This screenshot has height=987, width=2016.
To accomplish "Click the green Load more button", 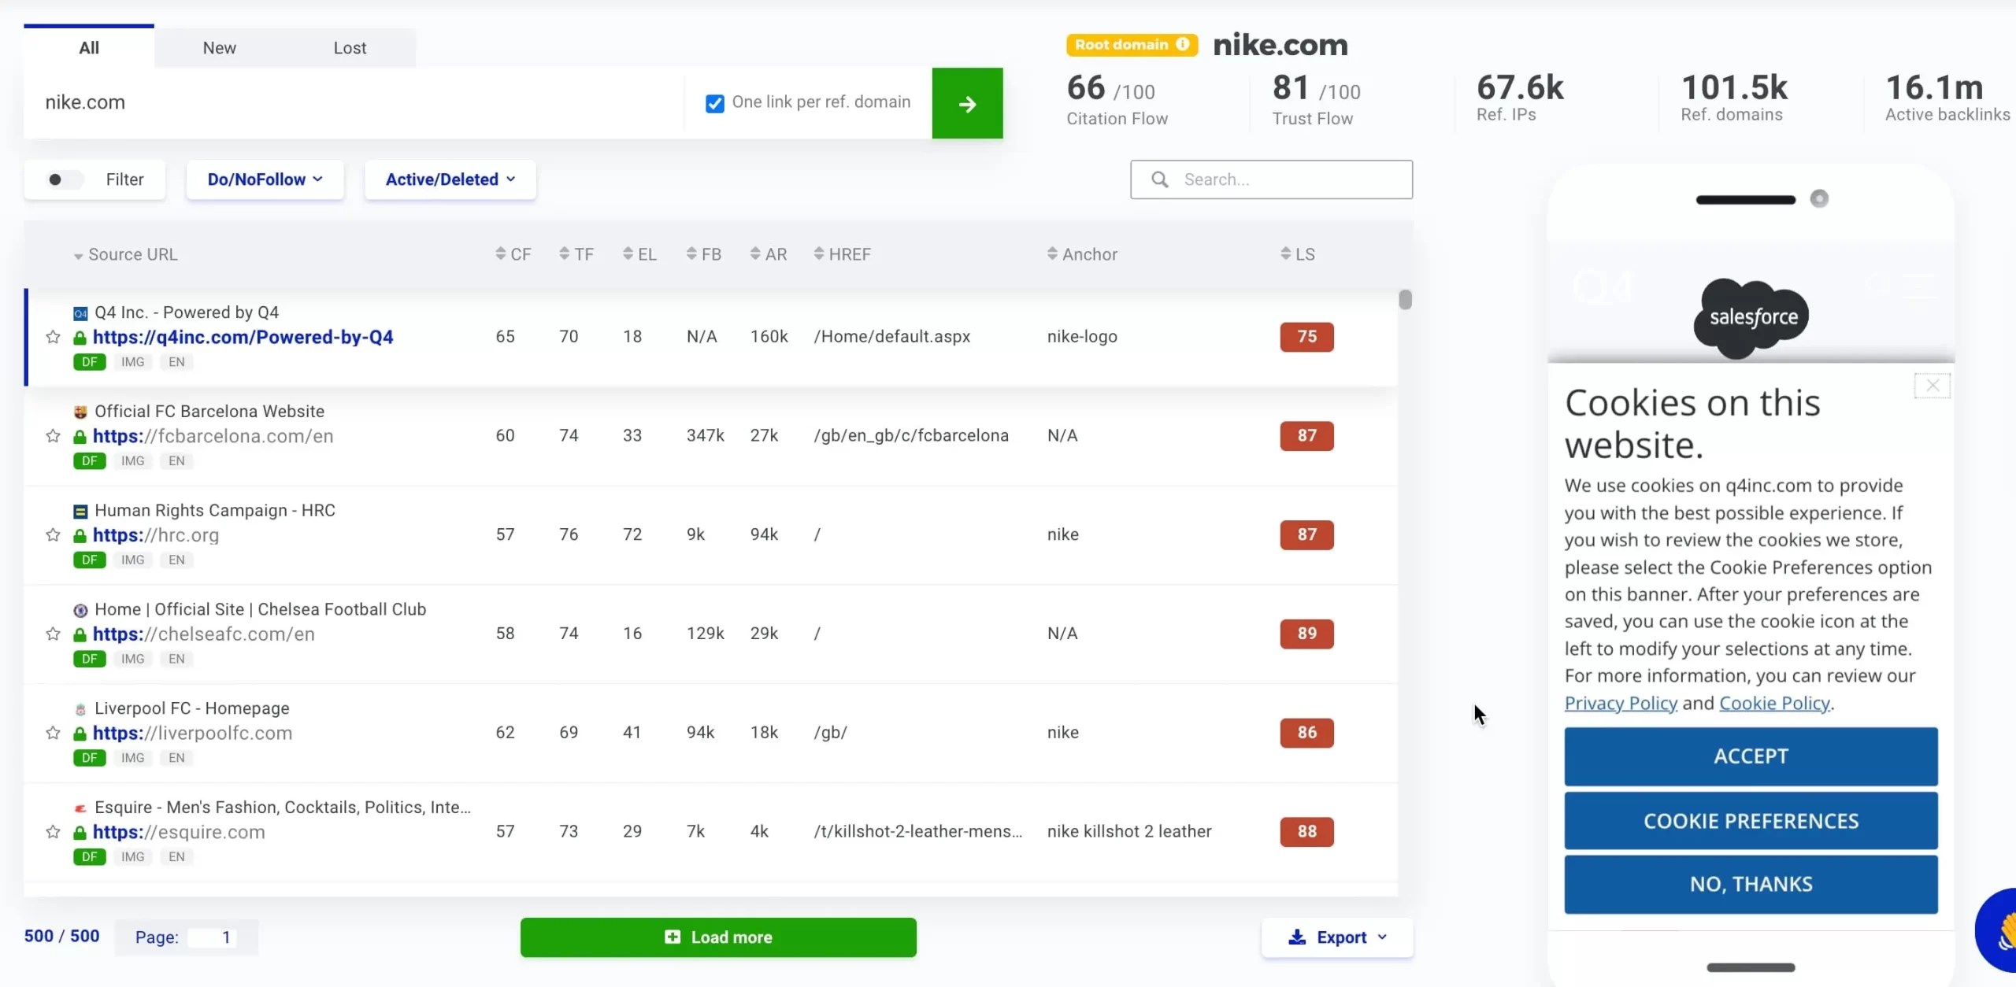I will click(x=718, y=937).
